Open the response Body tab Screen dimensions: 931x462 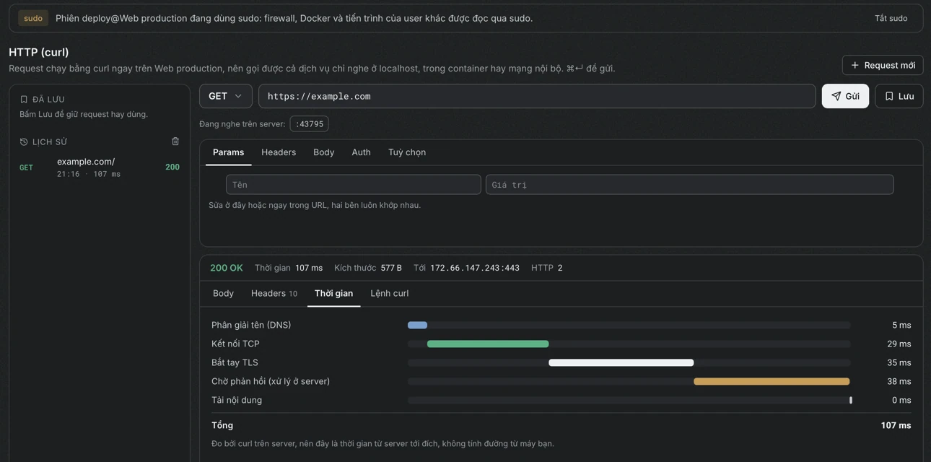pos(223,293)
